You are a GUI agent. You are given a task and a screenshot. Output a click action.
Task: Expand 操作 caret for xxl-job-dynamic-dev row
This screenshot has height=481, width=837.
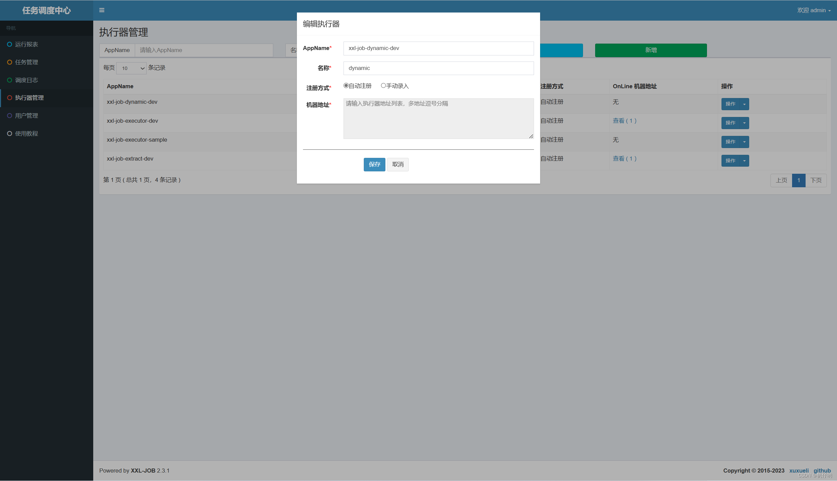tap(744, 104)
